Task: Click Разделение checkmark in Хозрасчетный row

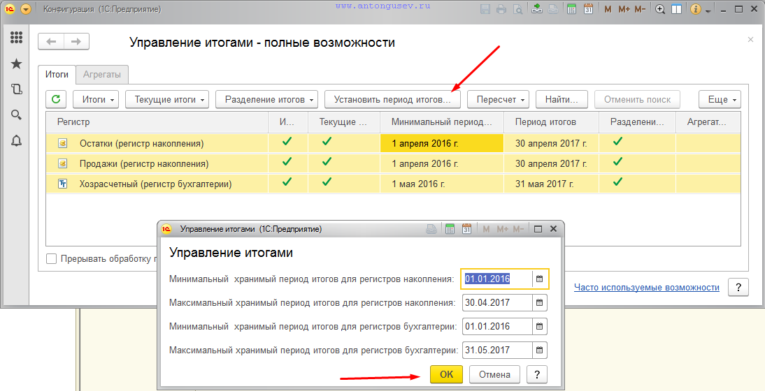Action: click(618, 182)
